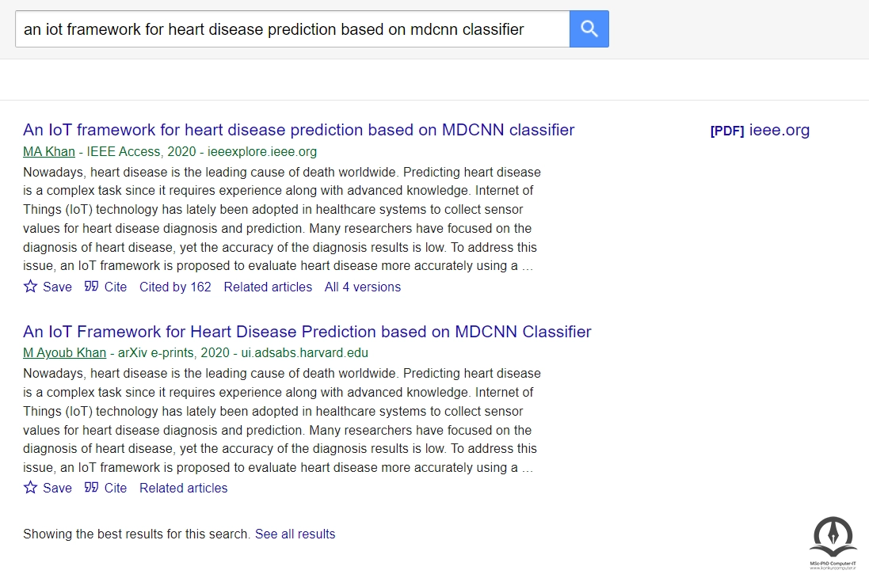Click the star icon on second result
The height and width of the screenshot is (578, 869).
tap(31, 488)
